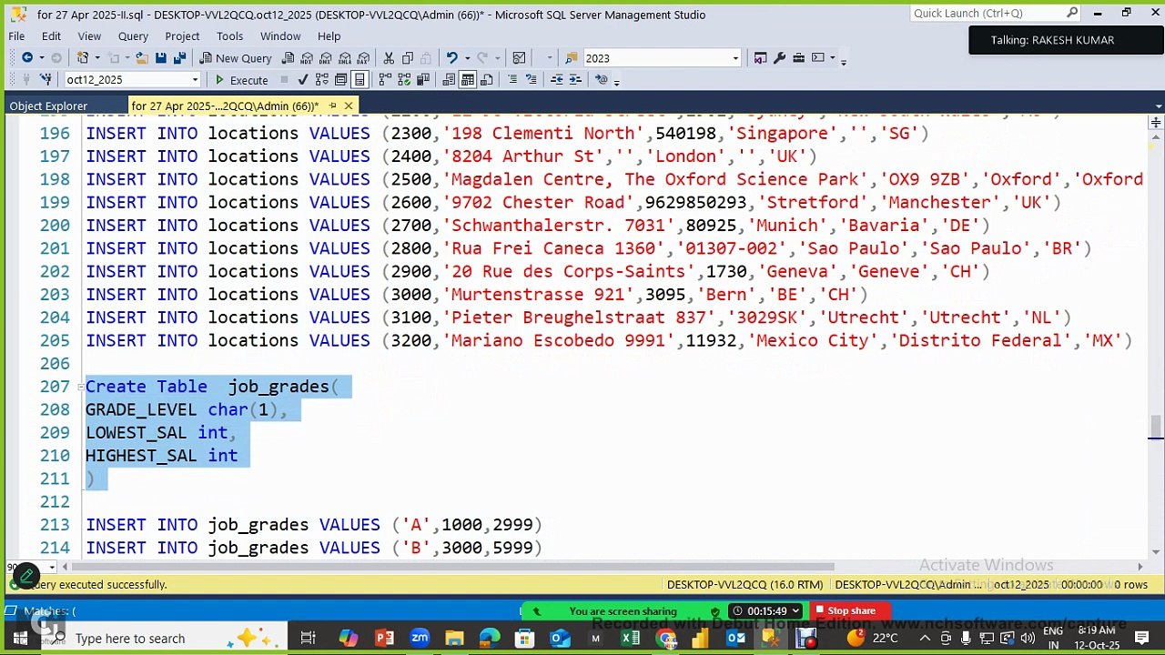The image size is (1165, 655).
Task: Open the Project menu
Action: pos(182,35)
